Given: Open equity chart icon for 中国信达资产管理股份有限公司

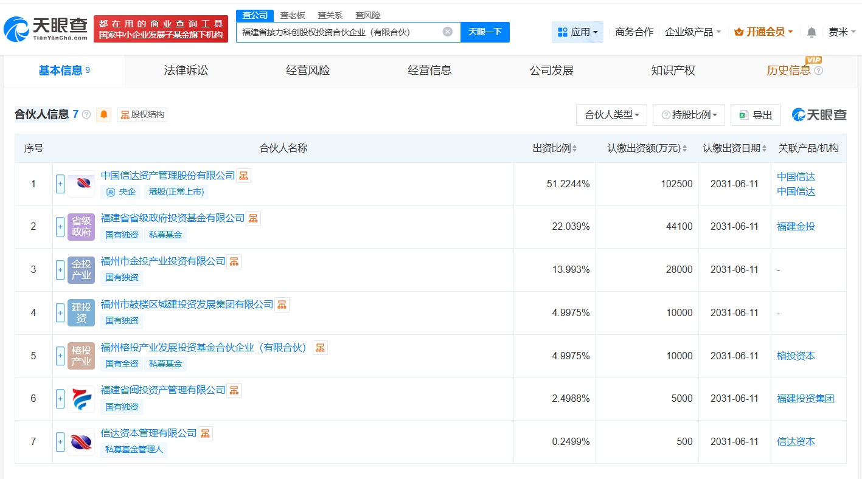Looking at the screenshot, I should click(244, 176).
